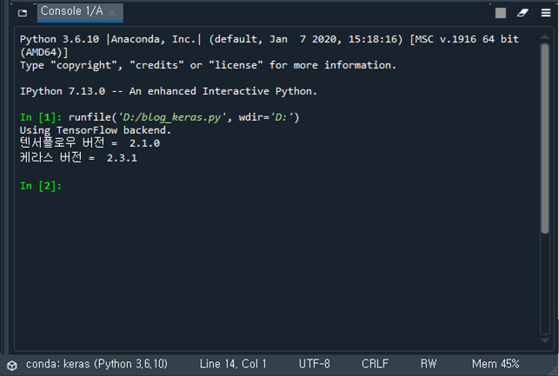Click the console vertical scrollbar thumb
Screen dimensions: 559x376
(545, 139)
